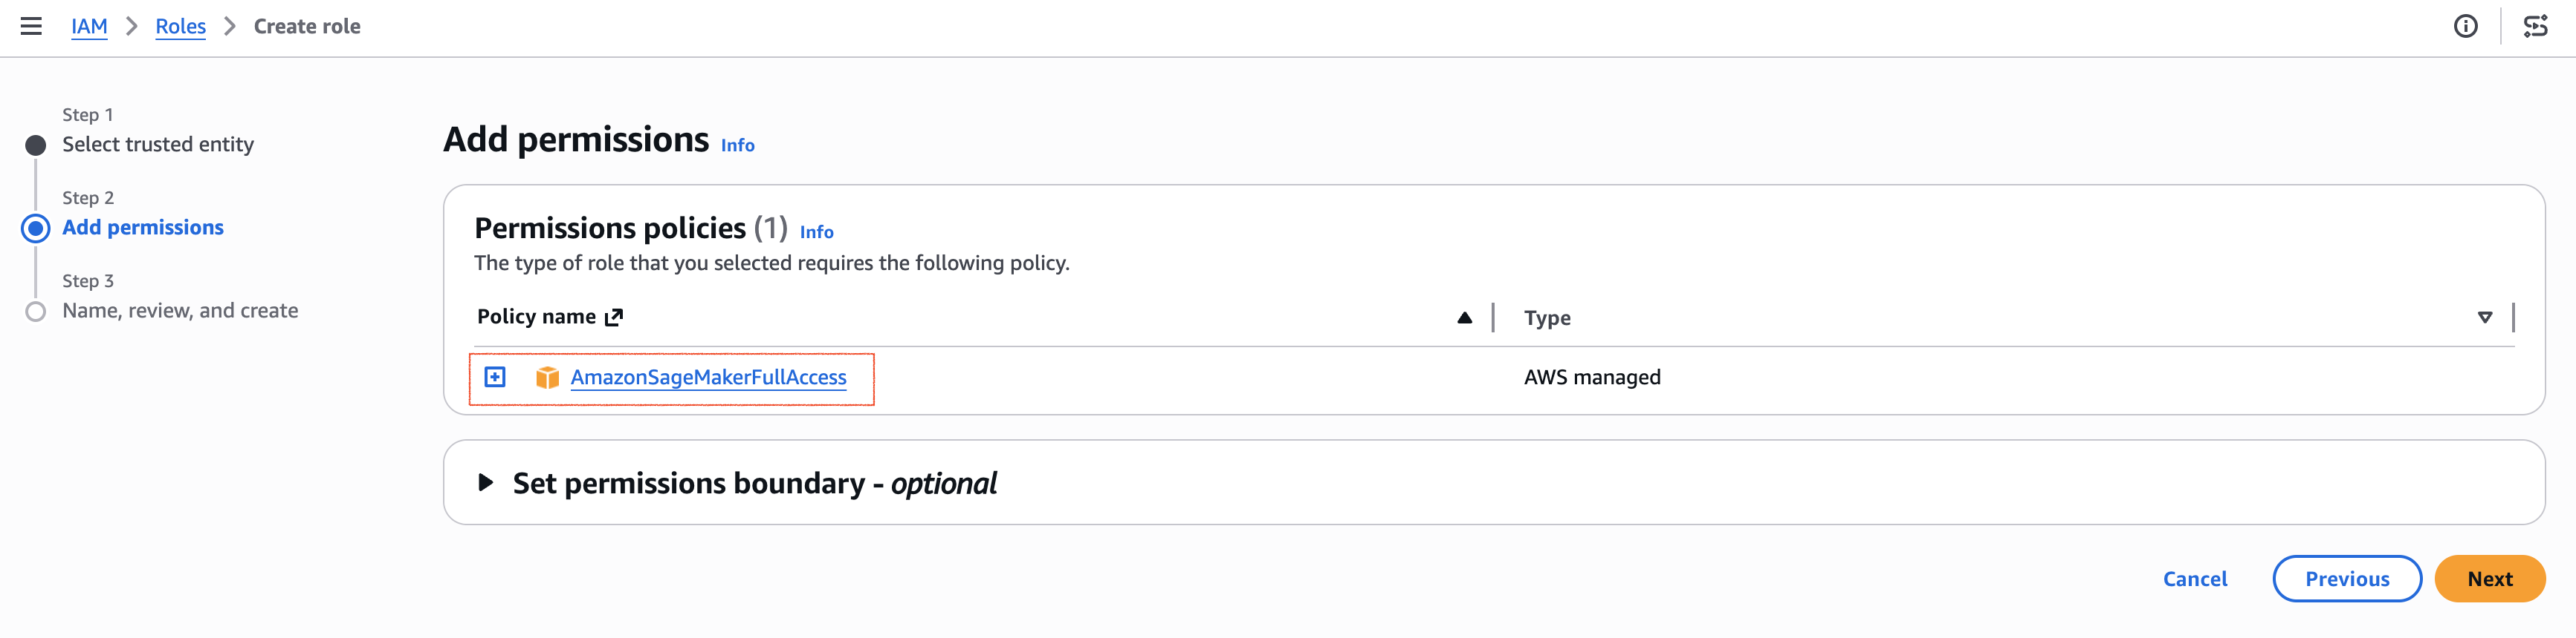The width and height of the screenshot is (2576, 638).
Task: Select Step 3 circle indicator
Action: pyautogui.click(x=35, y=312)
